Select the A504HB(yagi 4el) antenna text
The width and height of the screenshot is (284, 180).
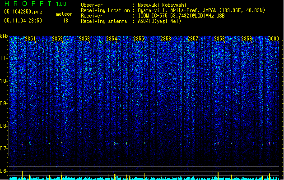tap(159, 21)
